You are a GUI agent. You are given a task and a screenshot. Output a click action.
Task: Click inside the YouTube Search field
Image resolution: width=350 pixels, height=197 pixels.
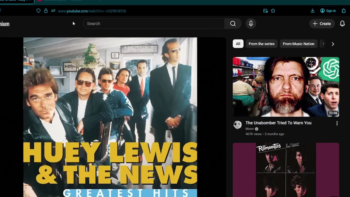[x=154, y=24]
